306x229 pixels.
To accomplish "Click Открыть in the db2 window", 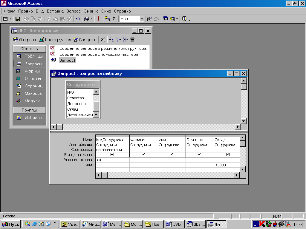I will (x=25, y=40).
